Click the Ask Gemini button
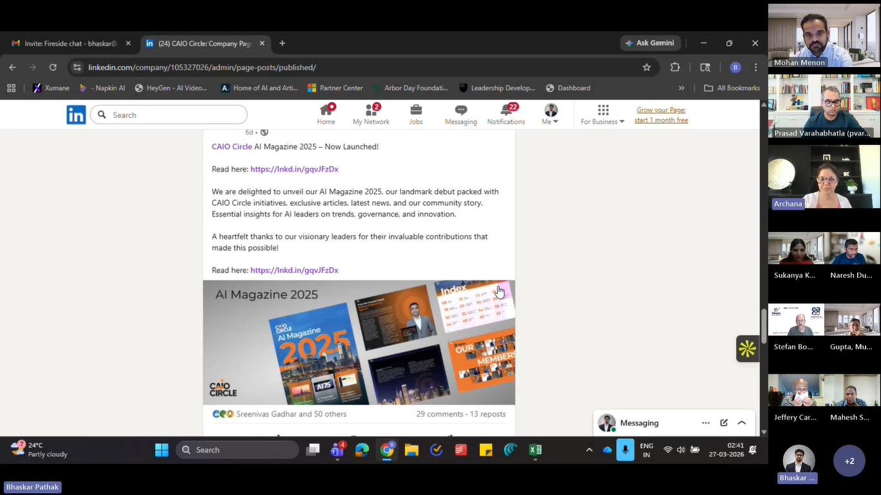The height and width of the screenshot is (495, 881). pyautogui.click(x=649, y=43)
